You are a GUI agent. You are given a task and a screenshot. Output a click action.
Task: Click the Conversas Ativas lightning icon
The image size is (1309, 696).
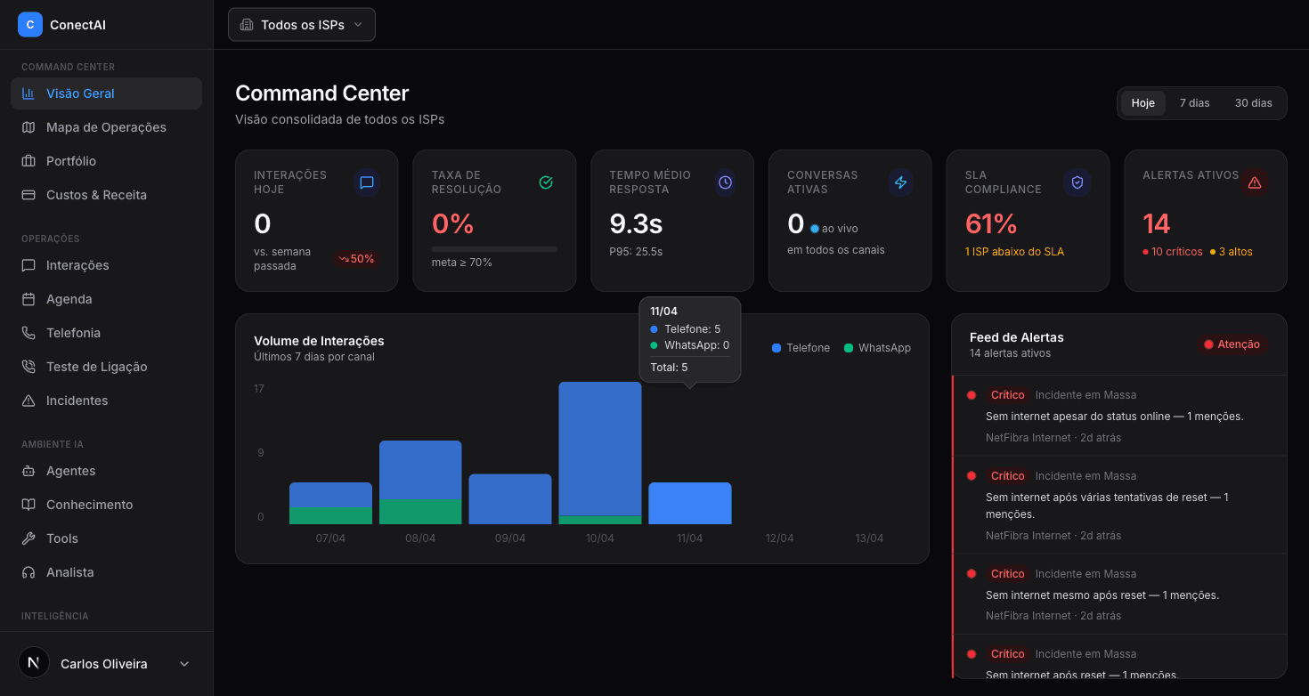[x=900, y=182]
